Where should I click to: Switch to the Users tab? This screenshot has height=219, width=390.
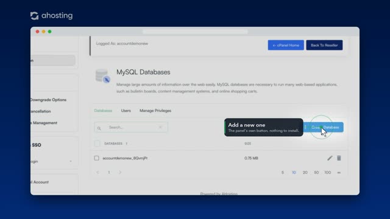(126, 111)
